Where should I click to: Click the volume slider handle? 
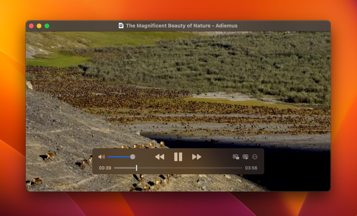pyautogui.click(x=133, y=157)
